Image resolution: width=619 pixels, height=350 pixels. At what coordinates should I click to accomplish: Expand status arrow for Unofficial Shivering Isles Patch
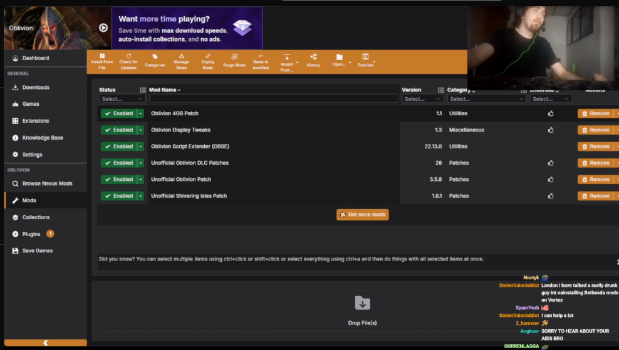(x=140, y=196)
